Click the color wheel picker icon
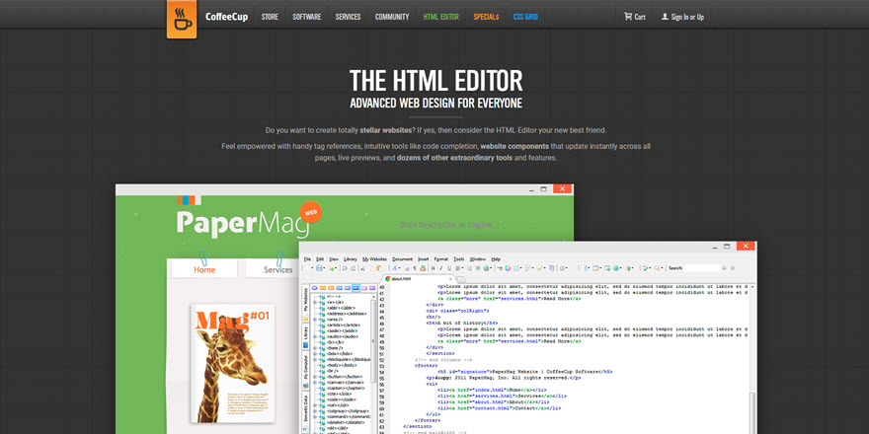This screenshot has height=434, width=869. 508,268
